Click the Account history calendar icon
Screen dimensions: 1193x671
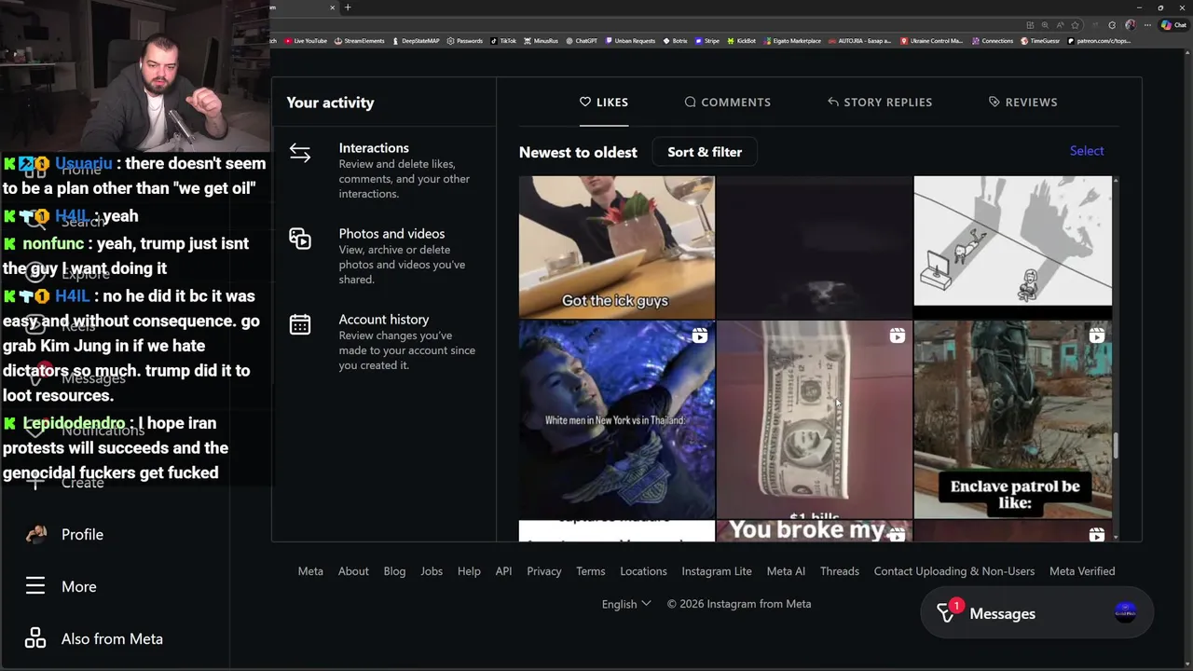click(300, 324)
